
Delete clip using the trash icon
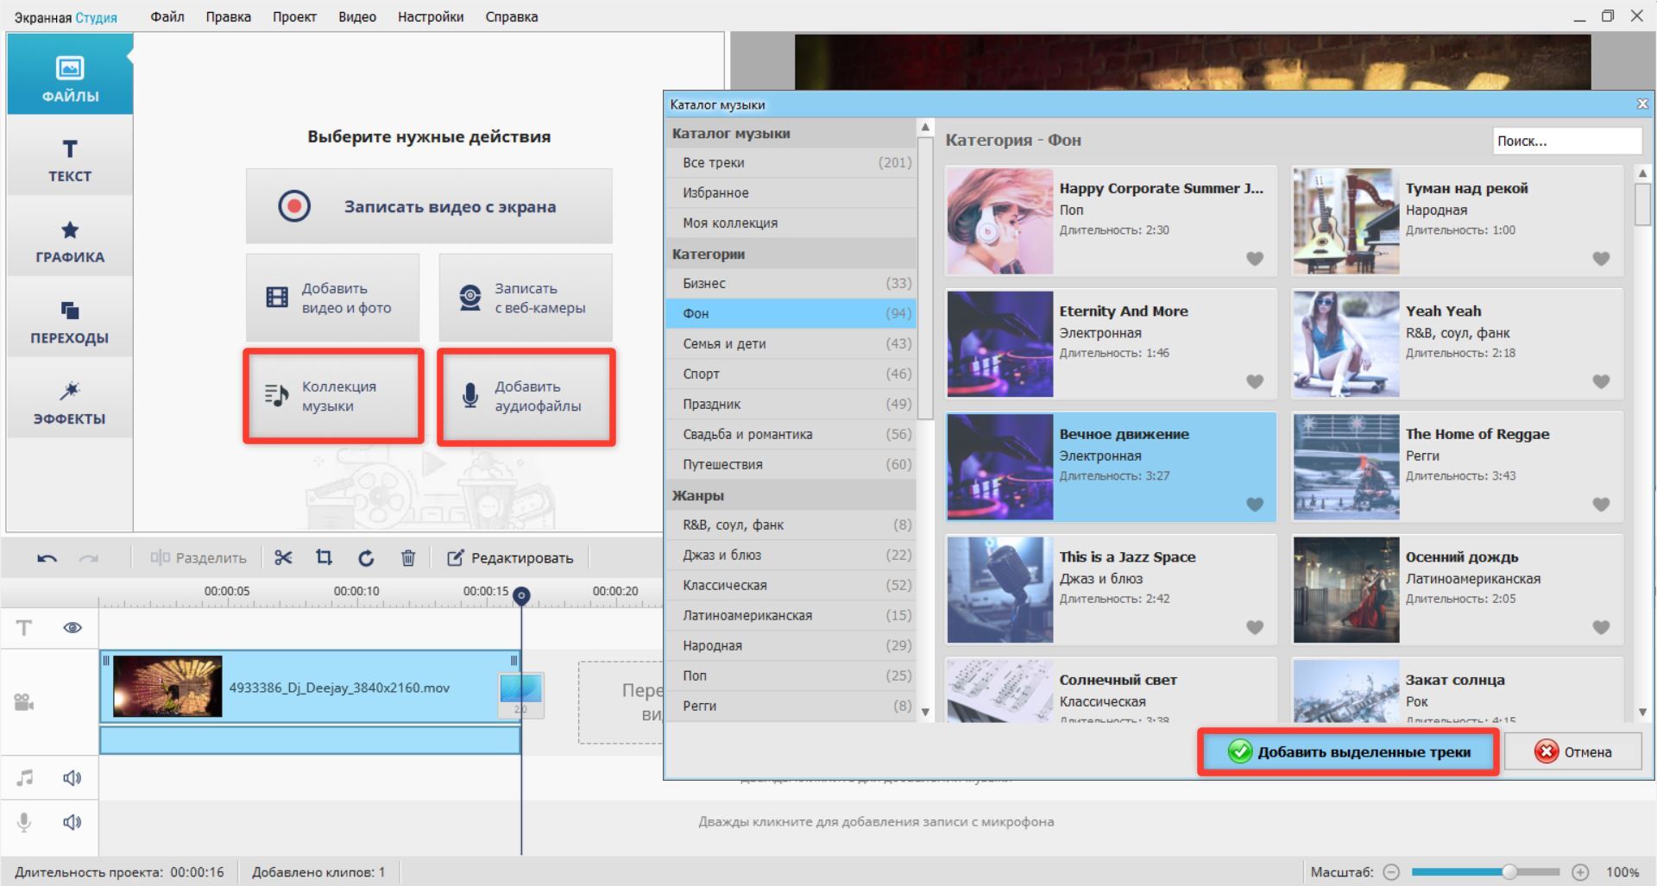408,558
